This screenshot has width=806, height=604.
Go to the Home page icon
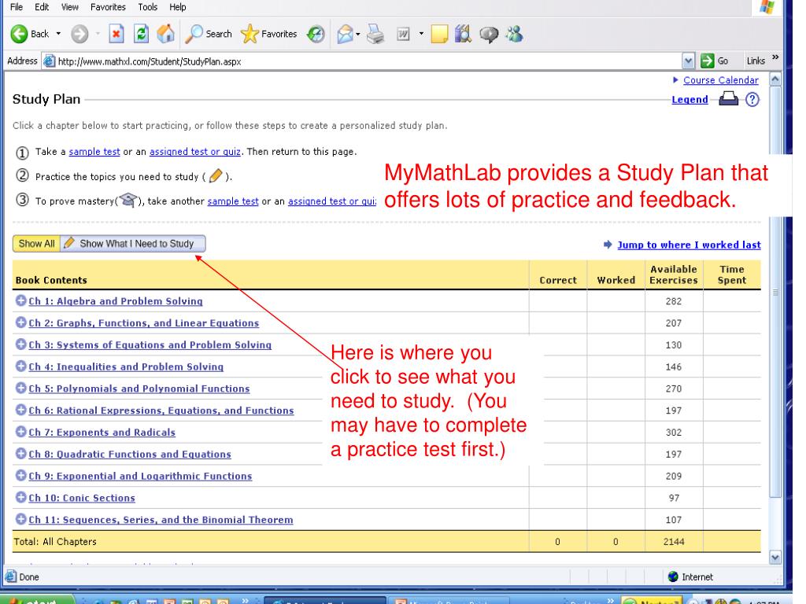click(165, 34)
